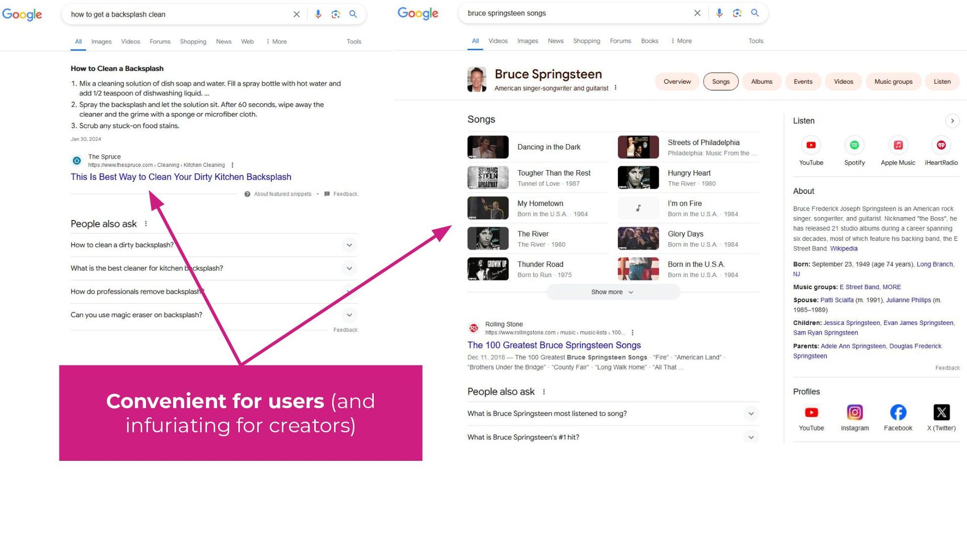Start voice search in the Springsteen search bar
This screenshot has width=967, height=544.
719,13
